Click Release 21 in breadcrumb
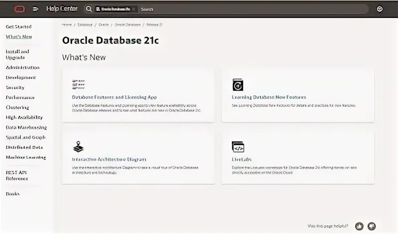This screenshot has height=234, width=398. [x=154, y=25]
